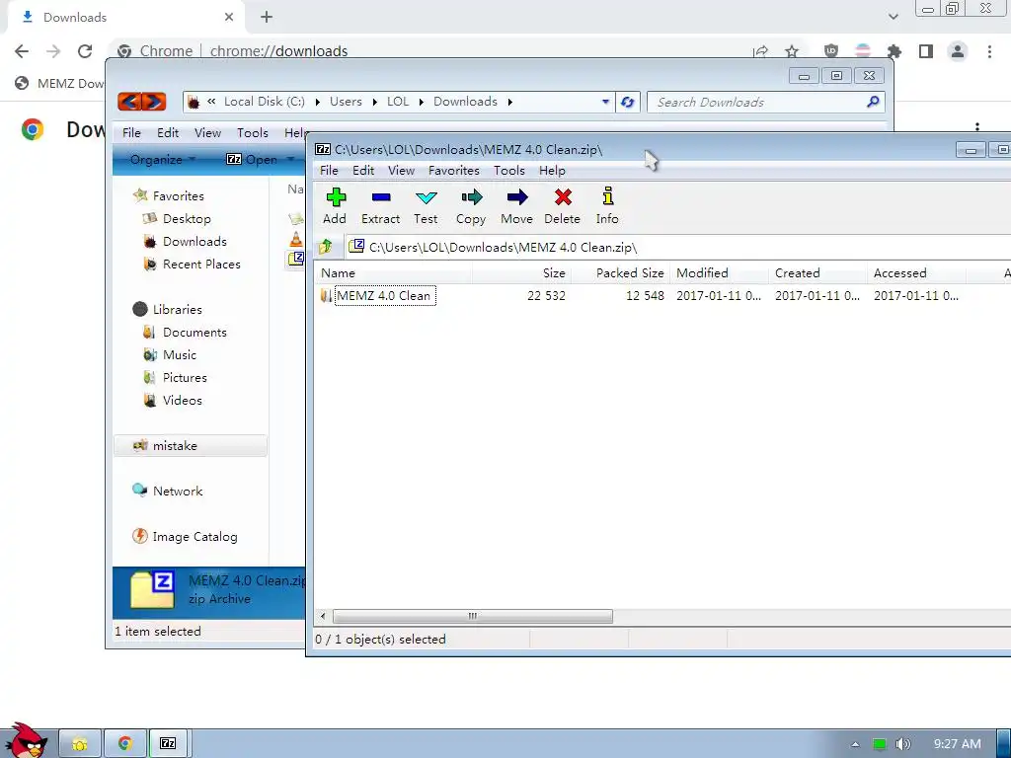This screenshot has width=1011, height=758.
Task: Open the volume control in system tray
Action: (902, 744)
